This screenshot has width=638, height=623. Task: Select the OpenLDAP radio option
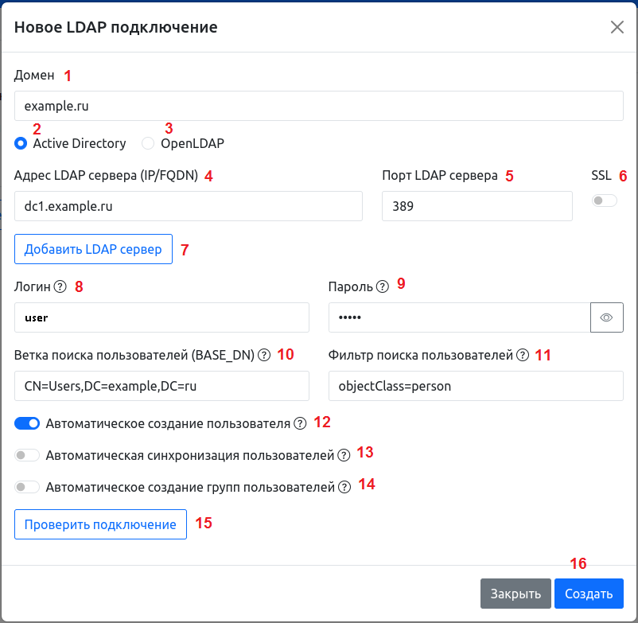(148, 144)
